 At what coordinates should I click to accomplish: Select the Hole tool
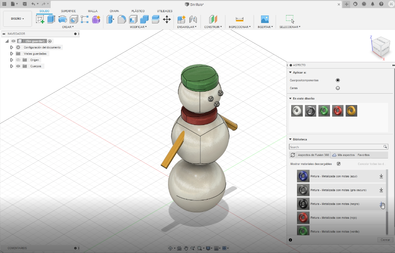click(x=74, y=19)
